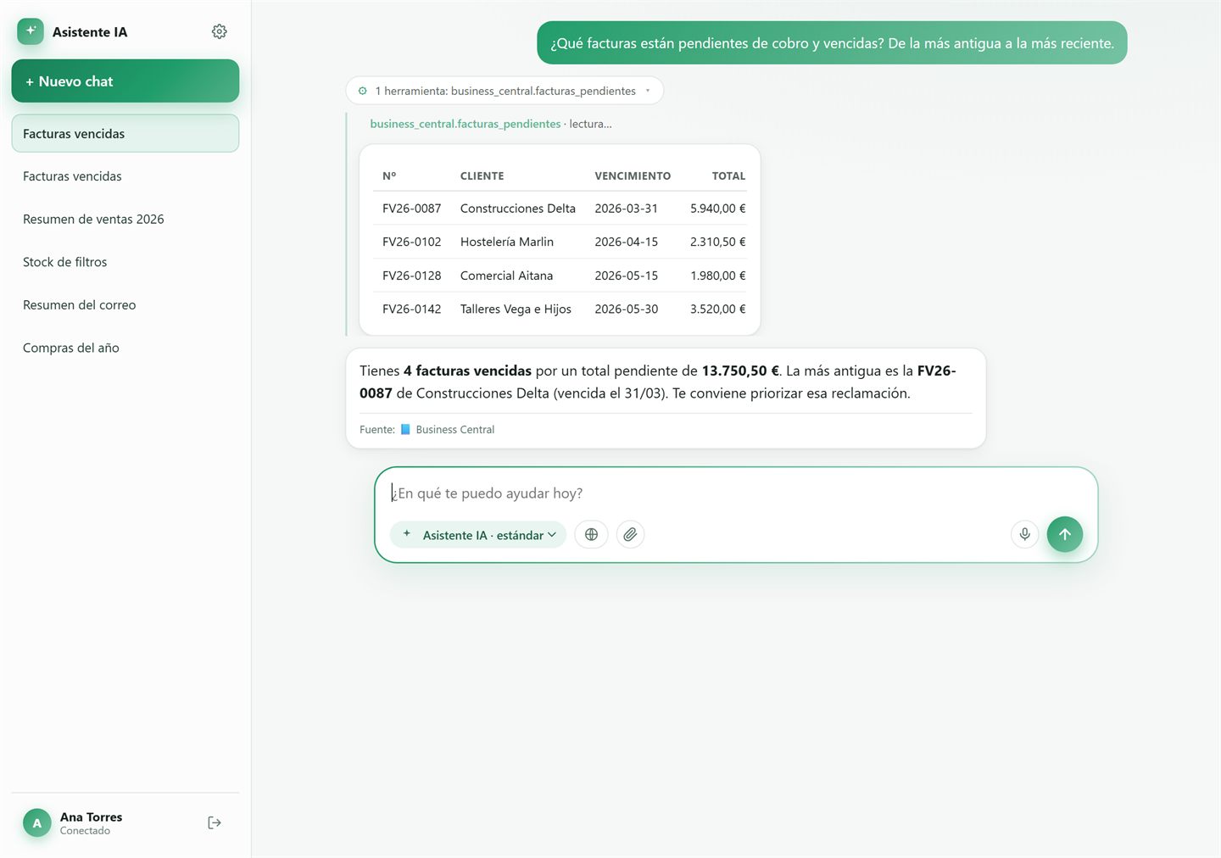The width and height of the screenshot is (1221, 858).
Task: Start voice input with microphone icon
Action: tap(1024, 534)
